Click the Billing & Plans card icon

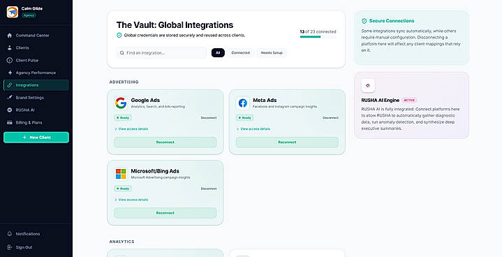(x=10, y=123)
